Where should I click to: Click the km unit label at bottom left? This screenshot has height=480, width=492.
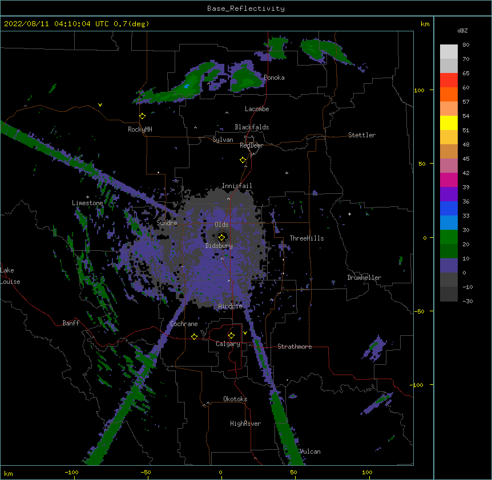[x=9, y=473]
